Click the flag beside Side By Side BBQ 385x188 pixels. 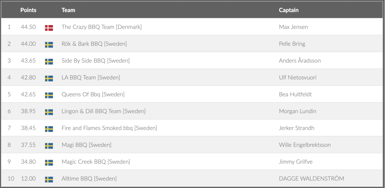coord(49,61)
